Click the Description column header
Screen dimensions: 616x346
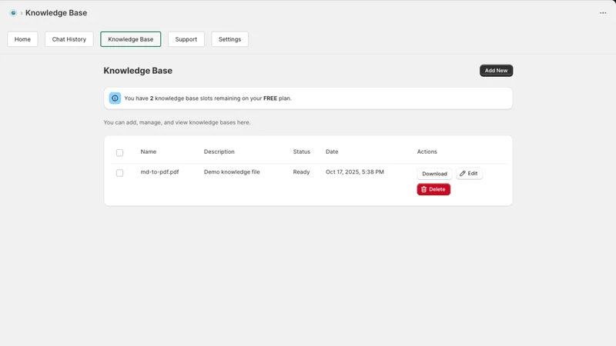click(219, 151)
